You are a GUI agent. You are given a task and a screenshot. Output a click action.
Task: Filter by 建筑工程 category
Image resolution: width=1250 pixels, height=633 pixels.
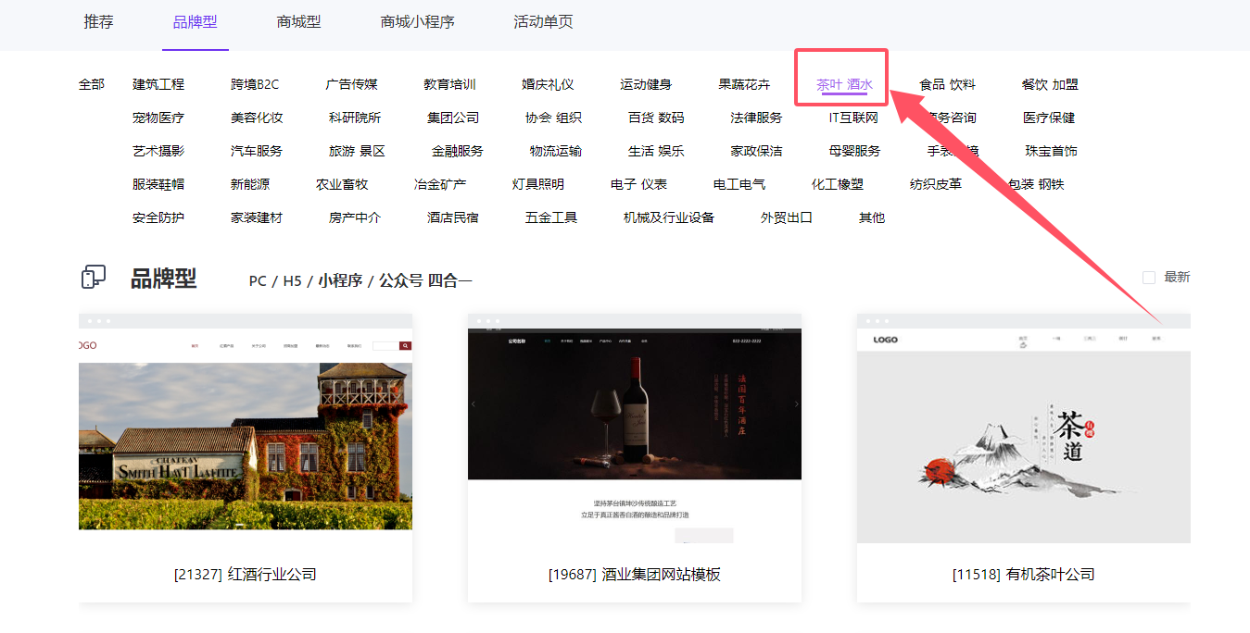158,84
